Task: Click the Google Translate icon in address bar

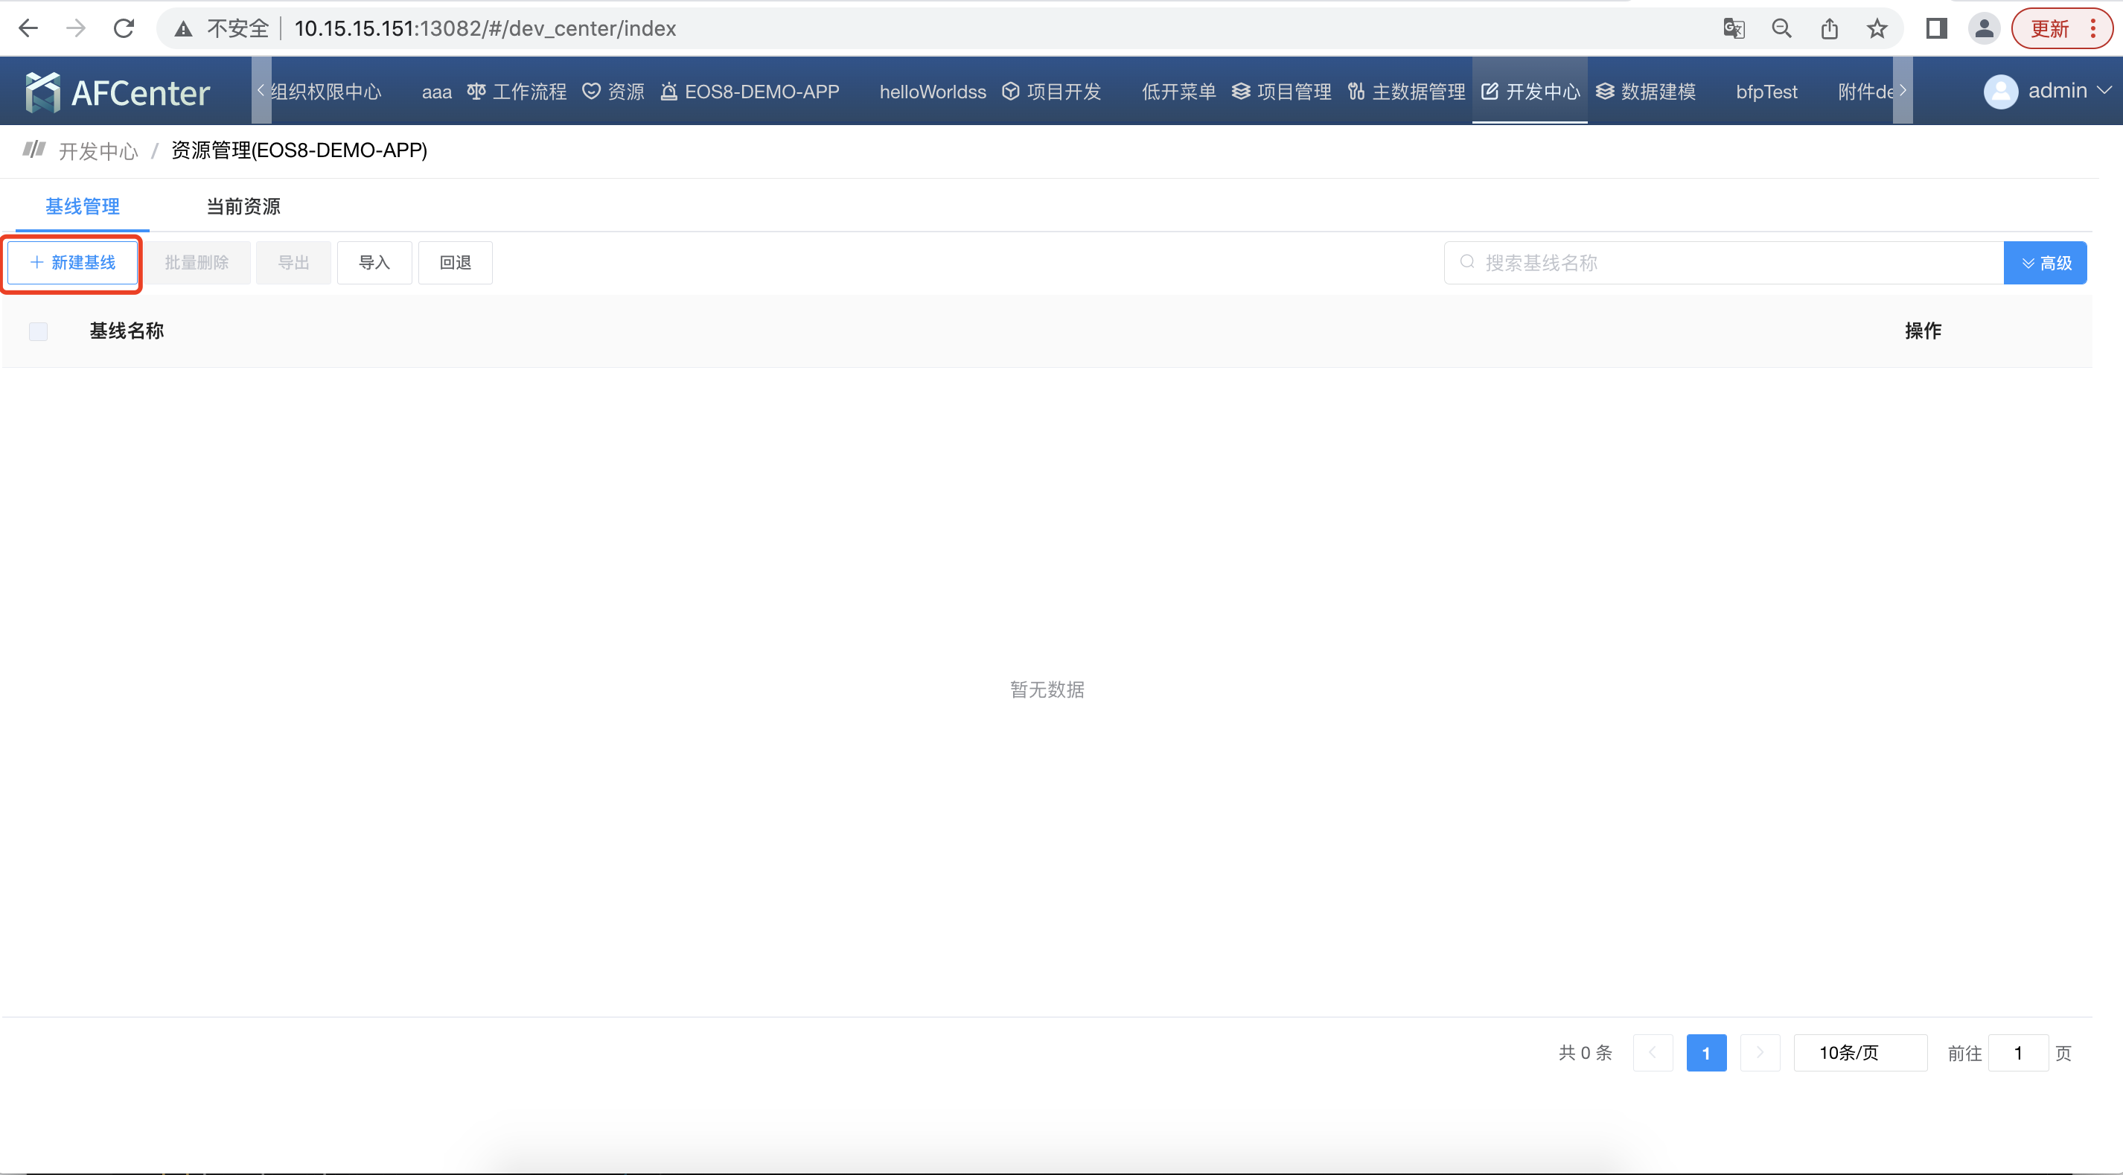Action: 1733,28
